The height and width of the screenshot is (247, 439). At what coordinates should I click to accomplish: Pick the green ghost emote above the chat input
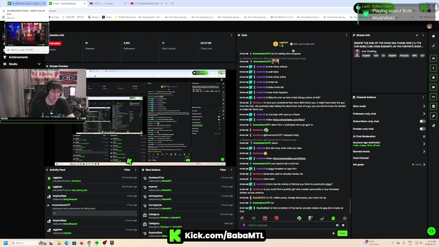pyautogui.click(x=333, y=218)
